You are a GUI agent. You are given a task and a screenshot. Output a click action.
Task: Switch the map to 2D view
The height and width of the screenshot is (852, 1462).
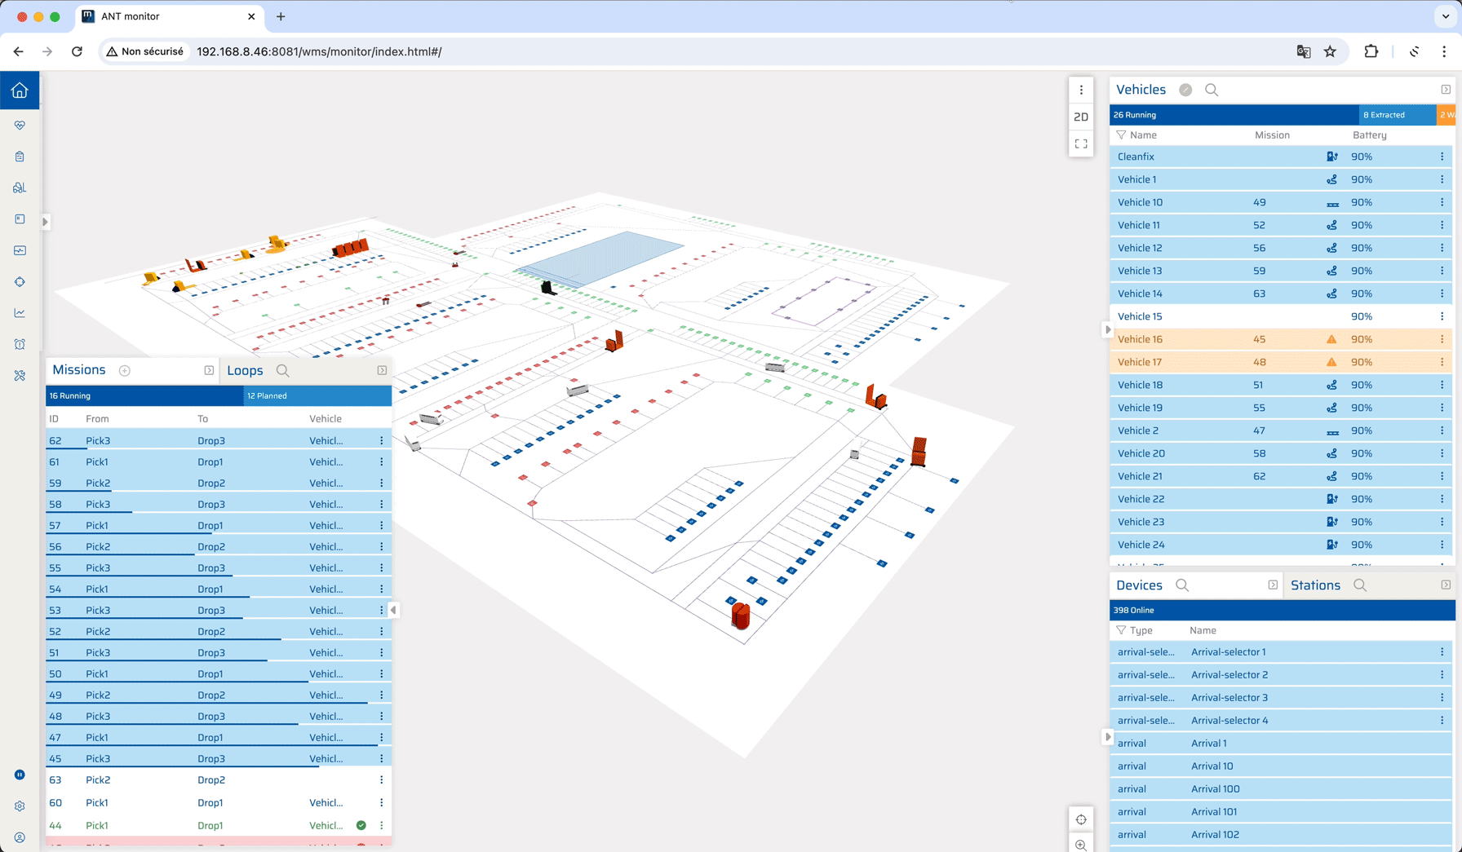click(1081, 117)
